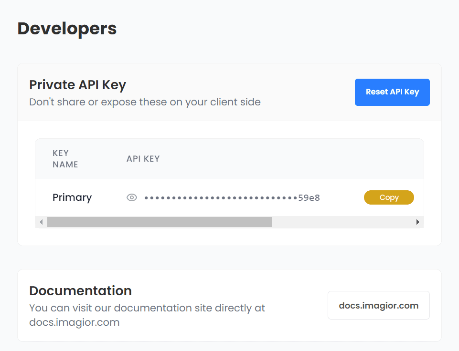Click the KEY NAME column header
The height and width of the screenshot is (351, 459).
pos(65,158)
